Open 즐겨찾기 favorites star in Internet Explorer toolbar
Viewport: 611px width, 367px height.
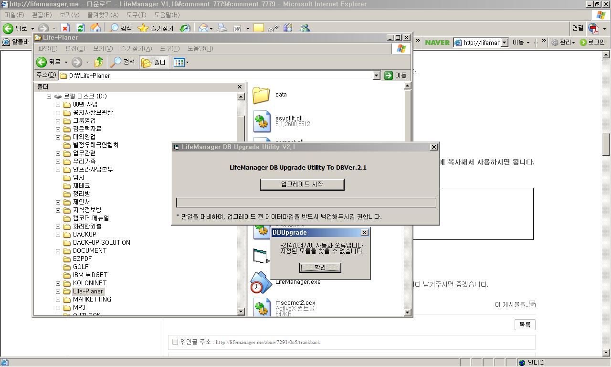pos(155,29)
